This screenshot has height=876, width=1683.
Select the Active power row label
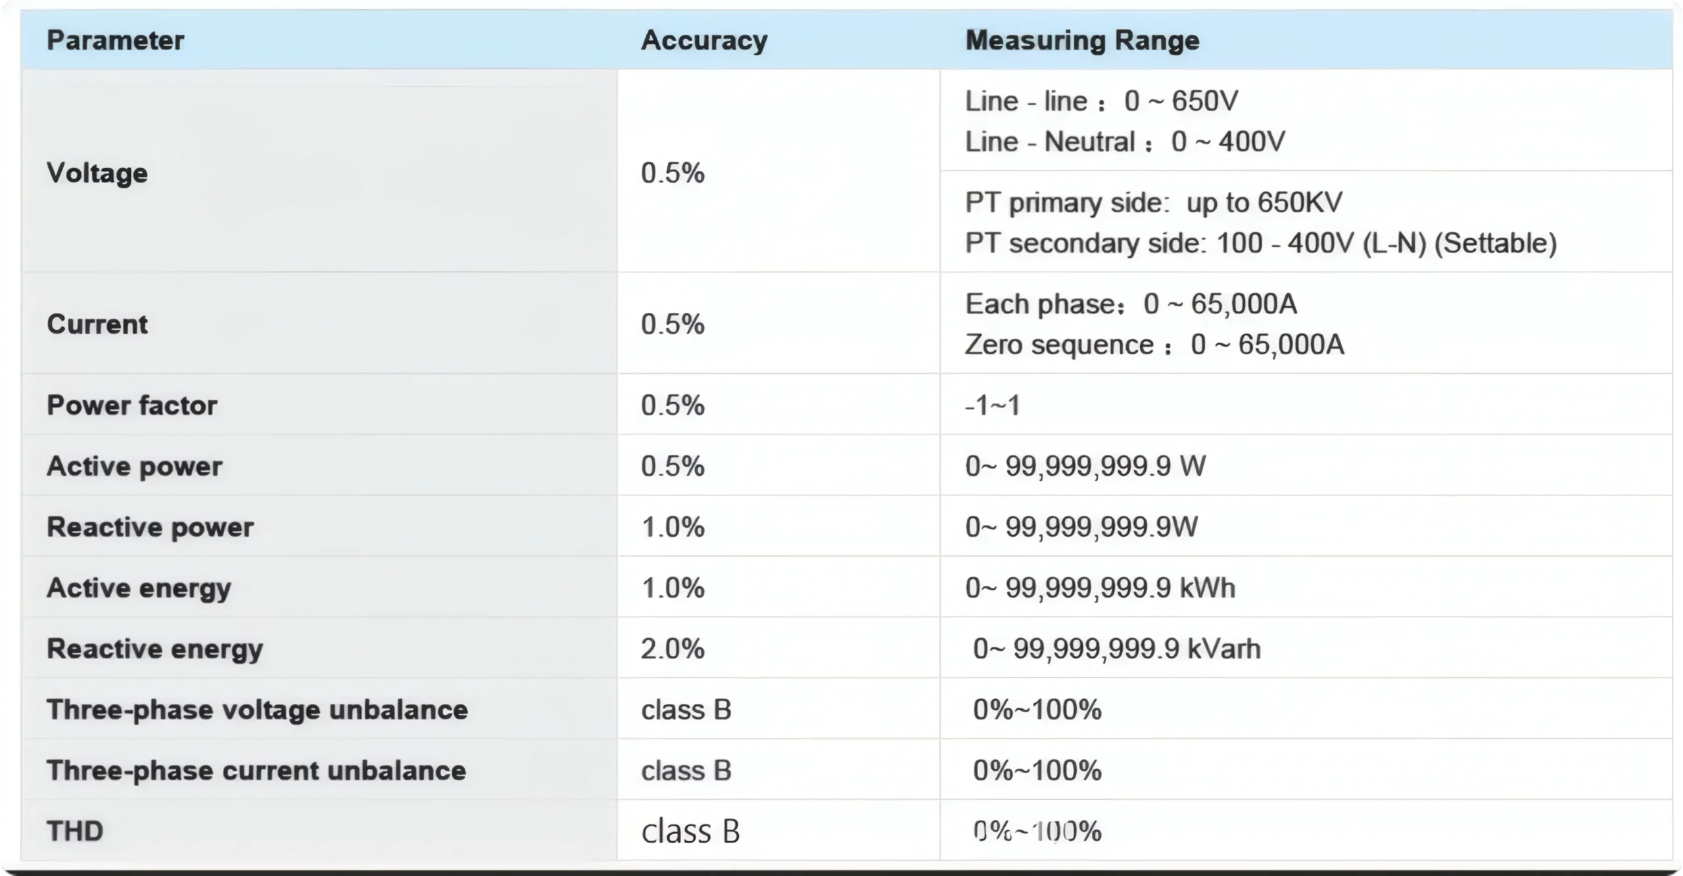click(134, 467)
